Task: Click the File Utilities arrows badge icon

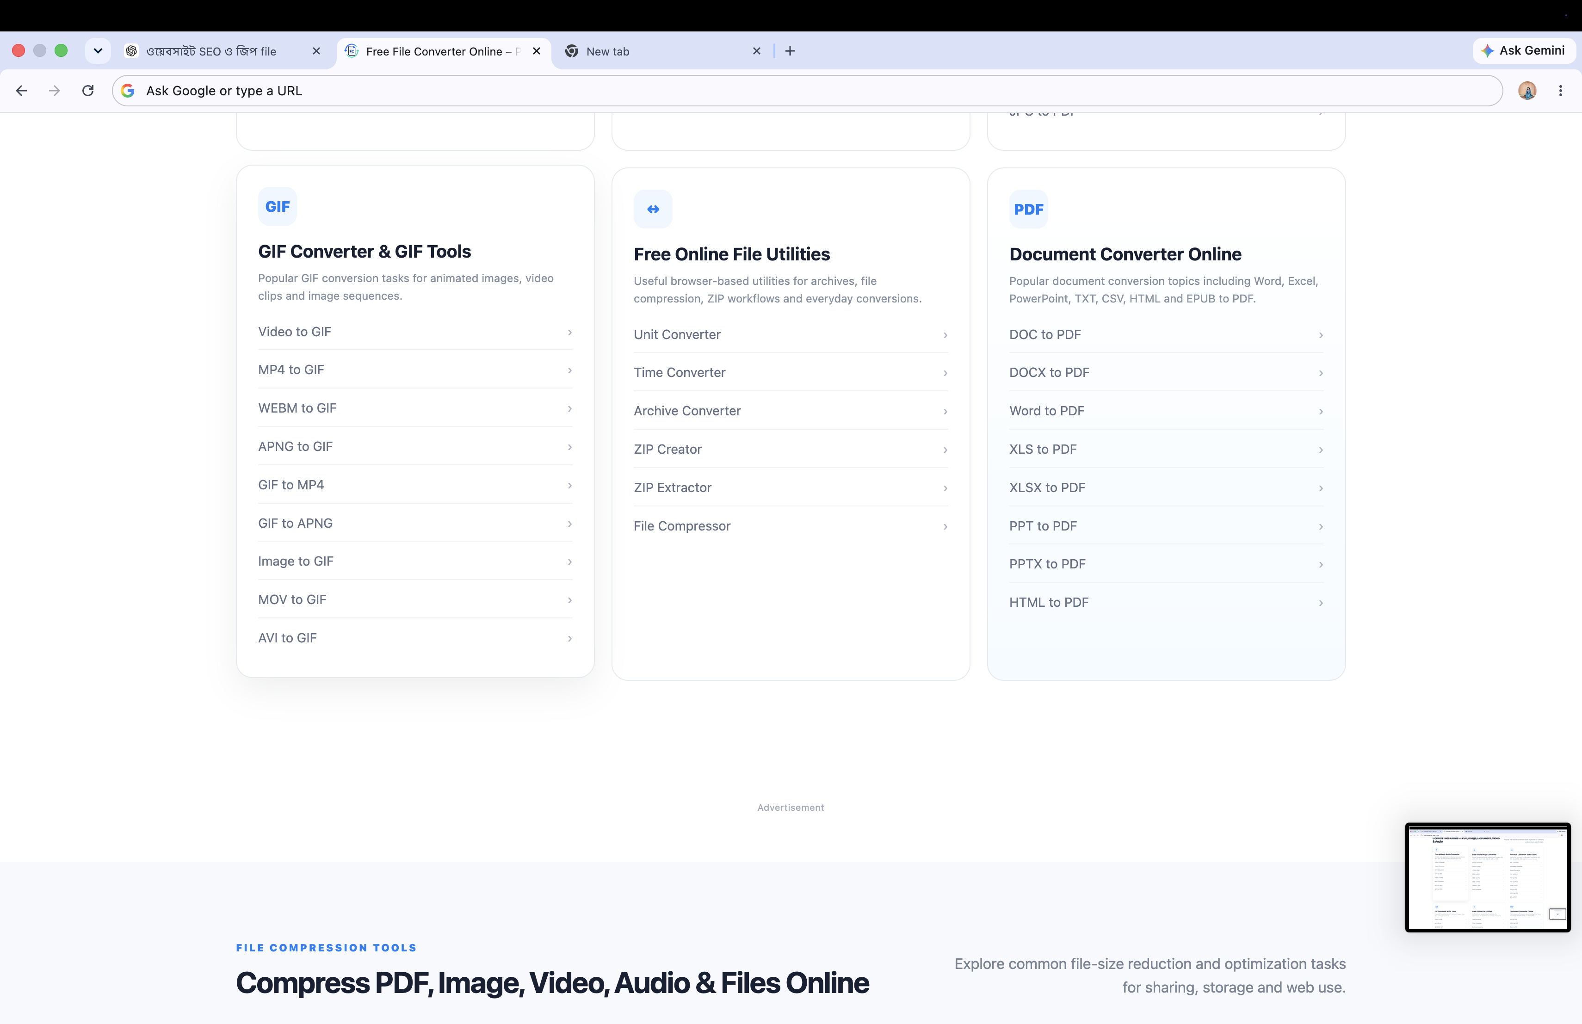Action: 653,210
